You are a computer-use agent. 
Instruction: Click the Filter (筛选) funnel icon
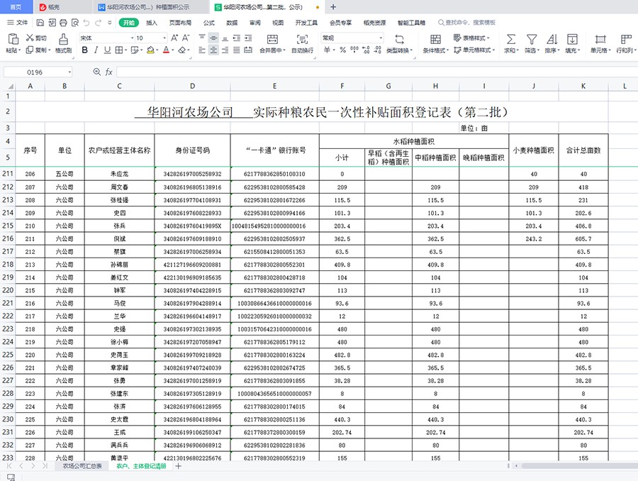click(x=531, y=40)
